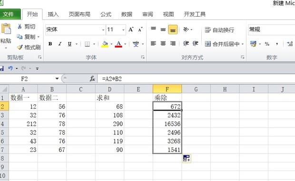The height and width of the screenshot is (181, 295).
Task: Toggle the highlighted bottom align button
Action: pos(173,30)
